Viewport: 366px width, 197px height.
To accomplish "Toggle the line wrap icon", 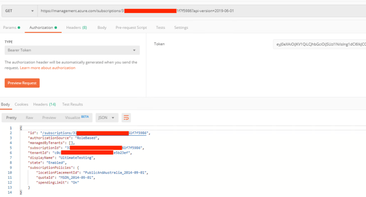I will coord(126,118).
